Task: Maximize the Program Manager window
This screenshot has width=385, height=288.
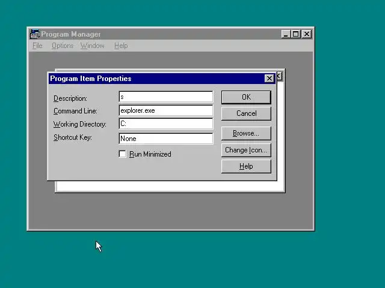Action: [296, 34]
